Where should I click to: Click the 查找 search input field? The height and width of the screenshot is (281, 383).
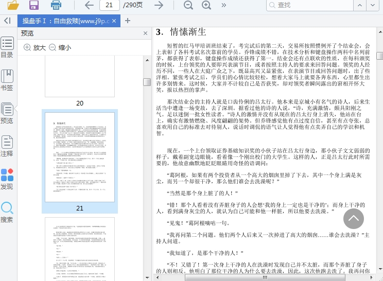310,5
